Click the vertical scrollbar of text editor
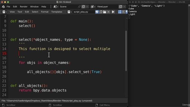This screenshot has height=107, width=190. tap(126, 51)
